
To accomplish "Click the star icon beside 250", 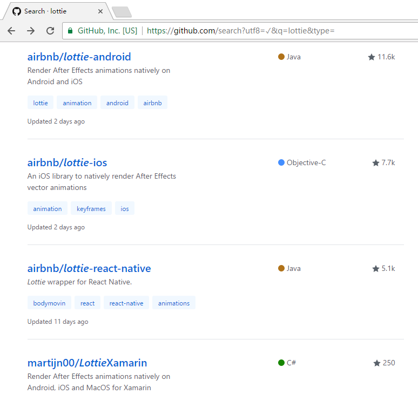I will click(376, 363).
